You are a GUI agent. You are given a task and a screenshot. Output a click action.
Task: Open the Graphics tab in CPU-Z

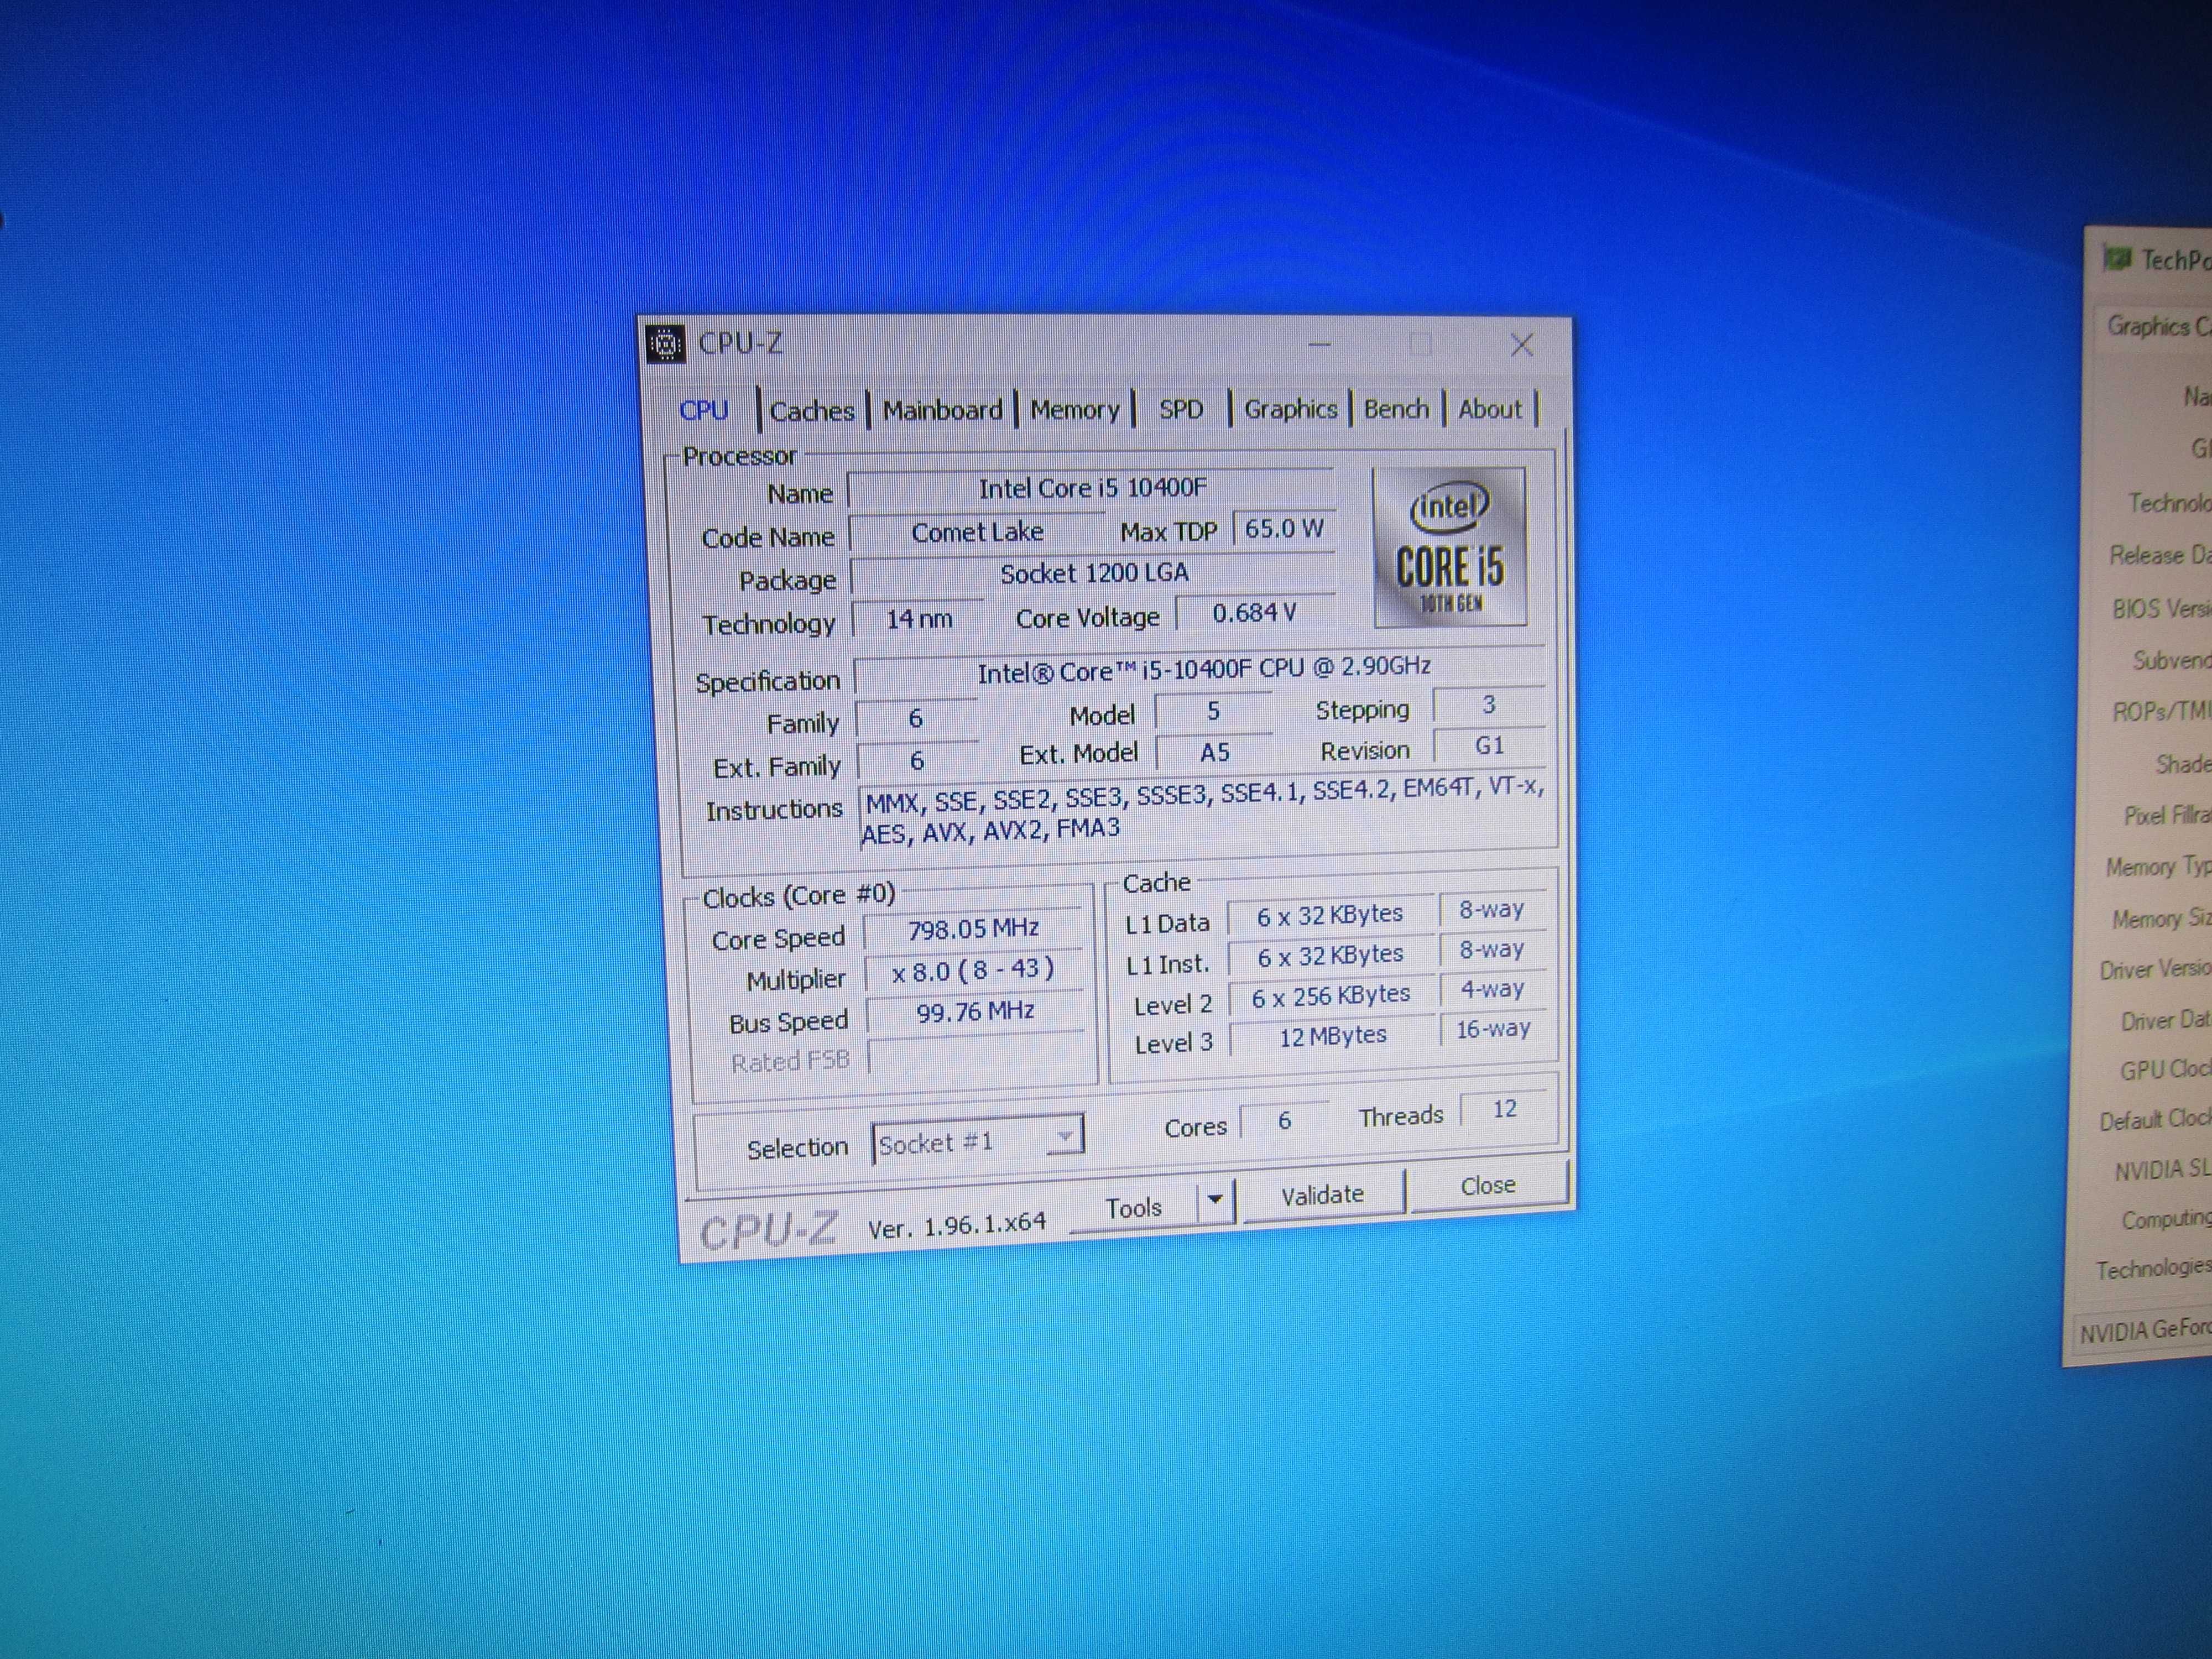1290,408
